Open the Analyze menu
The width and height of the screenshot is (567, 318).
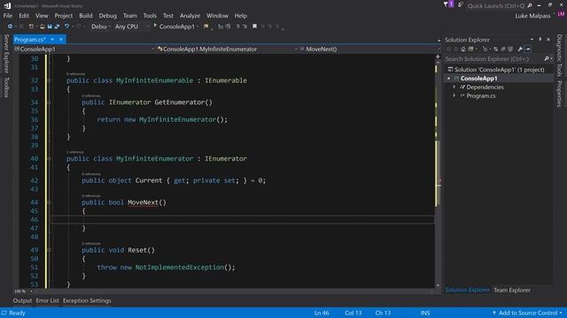[x=190, y=16]
